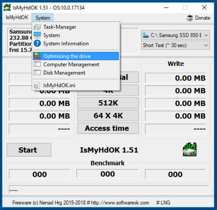The width and height of the screenshot is (217, 210).
Task: Click the 64 X 4K test button
Action: (108, 116)
